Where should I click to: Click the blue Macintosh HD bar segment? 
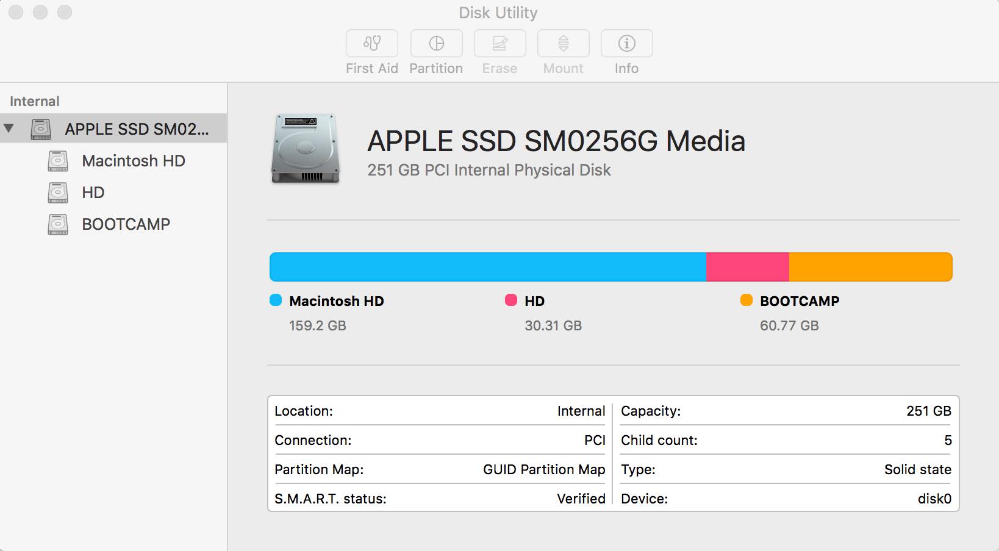click(x=488, y=267)
